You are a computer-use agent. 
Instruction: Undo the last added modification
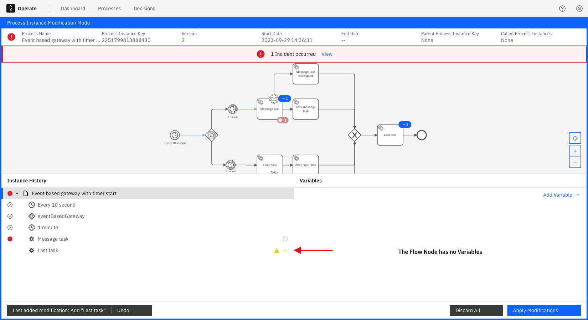(123, 310)
